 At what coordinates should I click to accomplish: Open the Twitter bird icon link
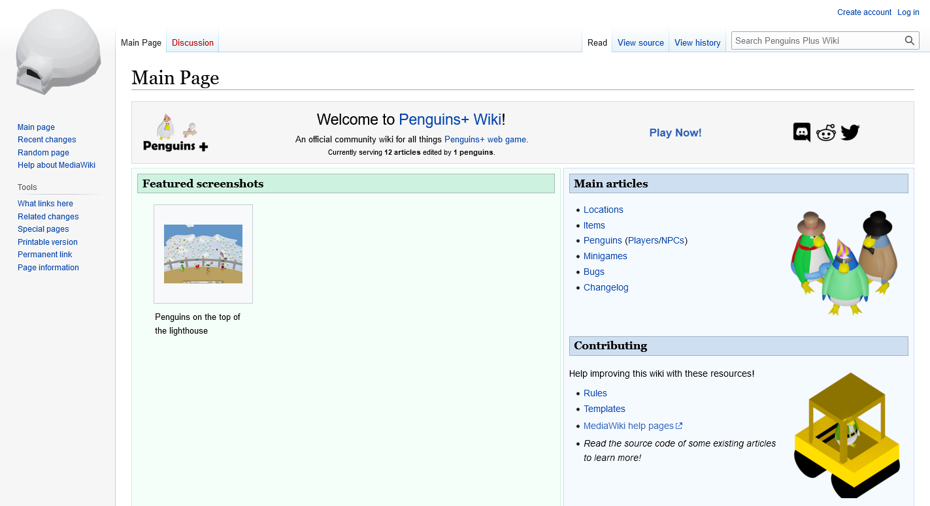[x=850, y=133]
